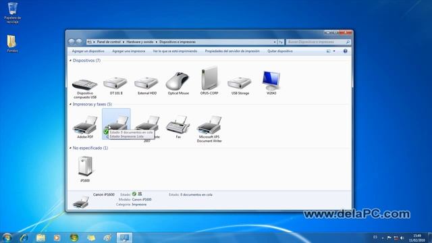
Task: Open the Fondos desktop folder
Action: (x=12, y=43)
